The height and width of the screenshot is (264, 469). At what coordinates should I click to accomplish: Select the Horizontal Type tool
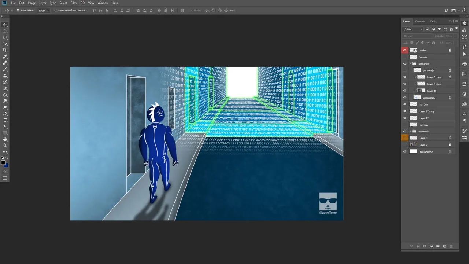pos(5,120)
